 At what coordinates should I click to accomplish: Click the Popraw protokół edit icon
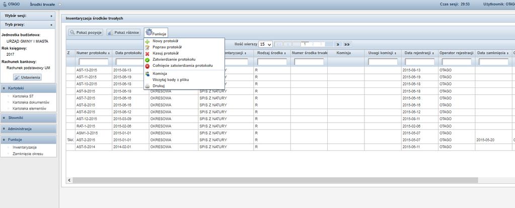(x=148, y=48)
